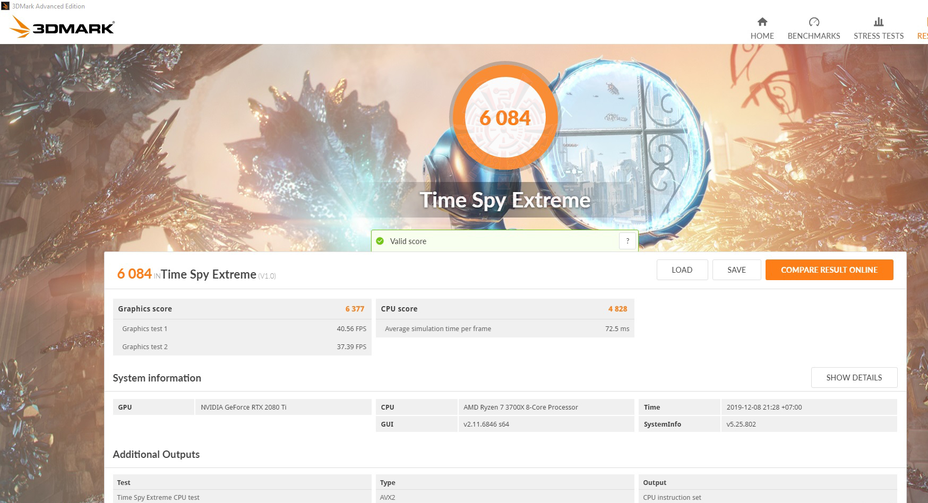The width and height of the screenshot is (928, 503).
Task: Click Graphics test 1 row label
Action: click(144, 328)
